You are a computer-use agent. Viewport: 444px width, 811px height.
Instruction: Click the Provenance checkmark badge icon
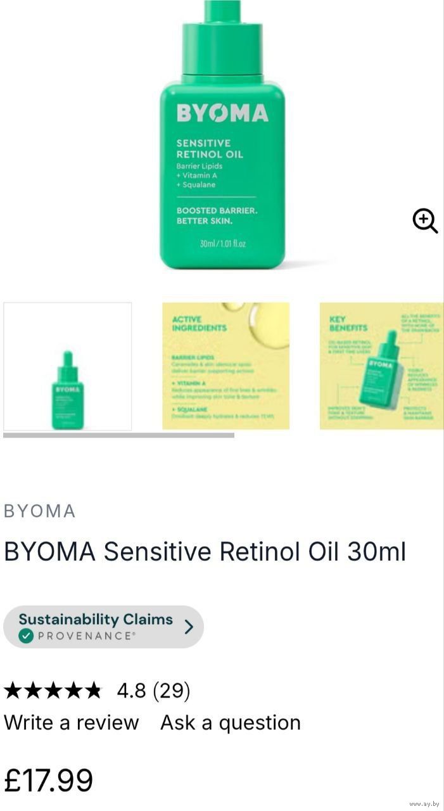26,636
